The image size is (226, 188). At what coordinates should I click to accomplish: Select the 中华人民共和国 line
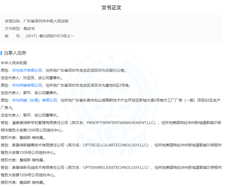pos(14,63)
